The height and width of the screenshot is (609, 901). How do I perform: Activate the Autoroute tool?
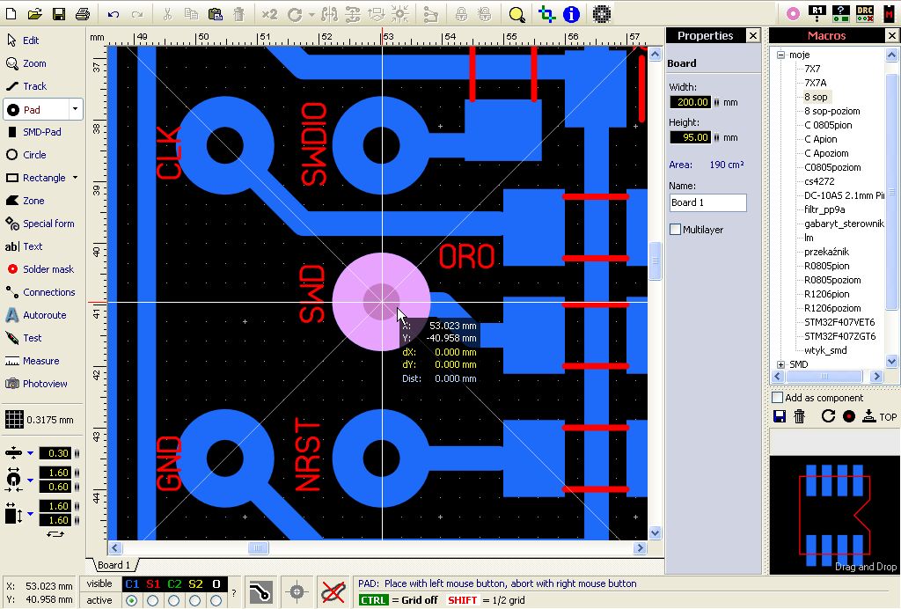44,315
